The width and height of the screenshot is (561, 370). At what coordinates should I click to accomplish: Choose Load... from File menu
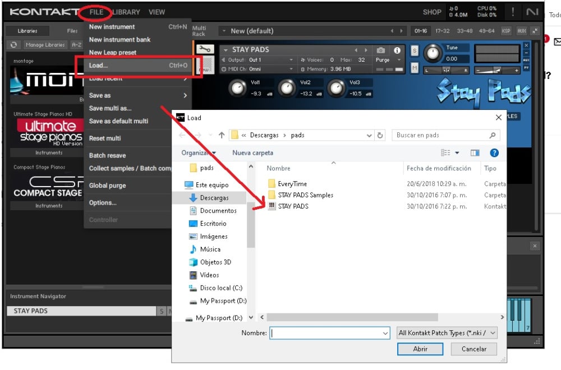[x=138, y=66]
